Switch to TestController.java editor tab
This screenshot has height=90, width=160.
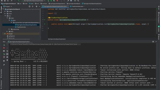(x=77, y=6)
